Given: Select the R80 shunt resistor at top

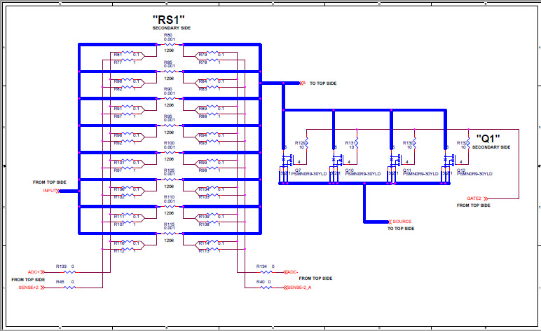Looking at the screenshot, I should (x=168, y=43).
